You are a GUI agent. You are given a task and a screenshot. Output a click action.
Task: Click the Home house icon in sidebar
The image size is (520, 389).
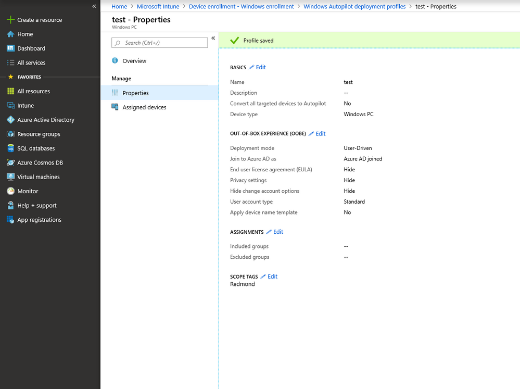(x=10, y=34)
